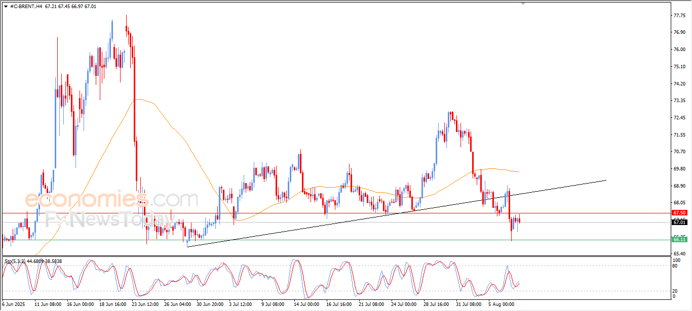Click the 23 Jun 12:00 date label
Viewport: 692px width, 311px height.
pyautogui.click(x=145, y=304)
